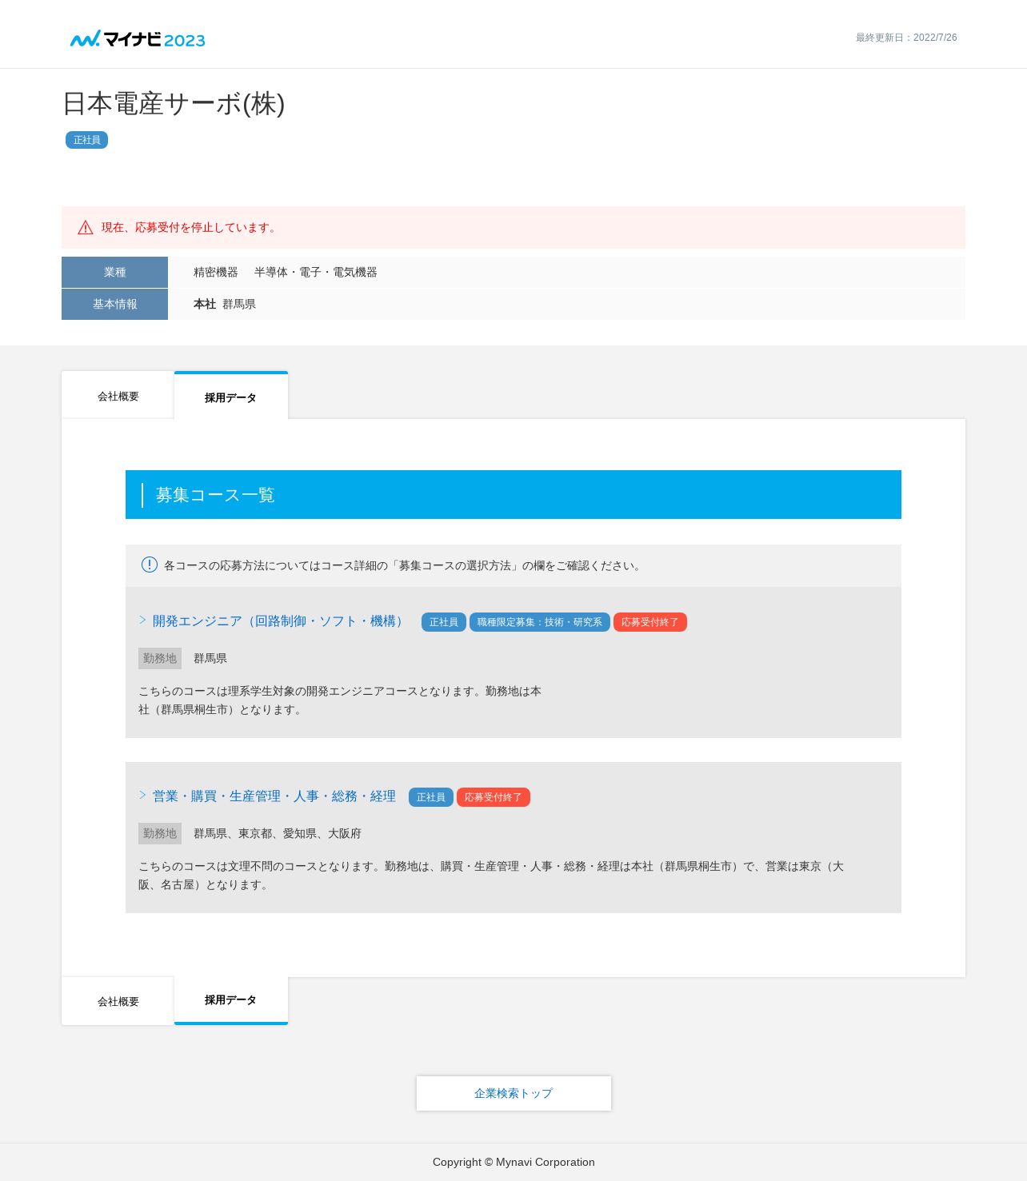Open 営業・購買・生産管理・人事・総務・経理 course link
1027x1181 pixels.
point(274,796)
